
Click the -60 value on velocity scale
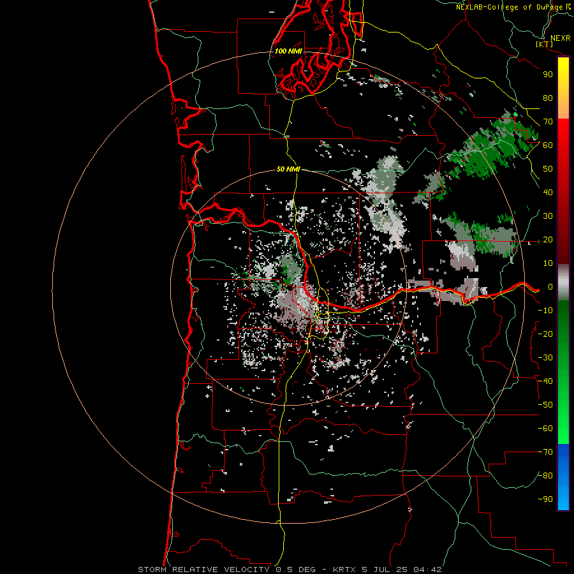(545, 429)
